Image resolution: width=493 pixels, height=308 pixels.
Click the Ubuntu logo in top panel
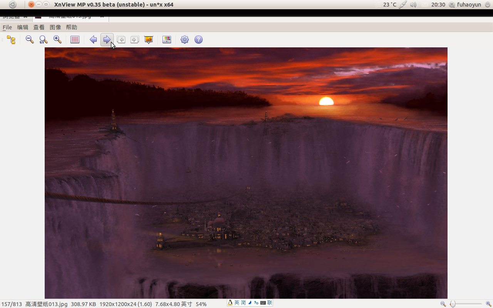(13, 5)
